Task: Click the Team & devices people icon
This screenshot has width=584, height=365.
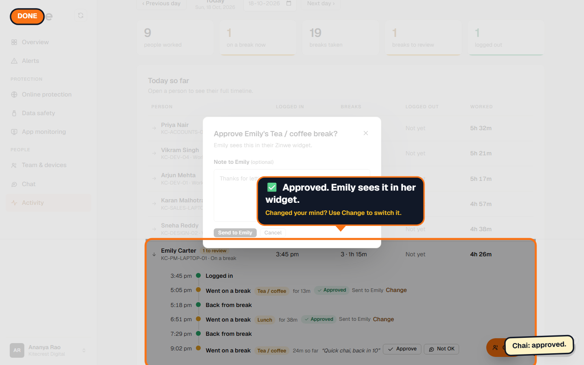Action: click(x=14, y=165)
